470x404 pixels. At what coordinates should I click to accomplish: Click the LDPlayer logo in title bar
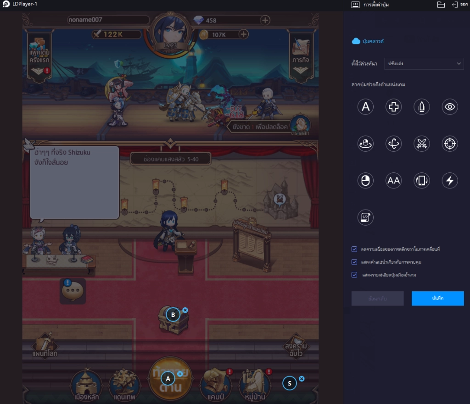[6, 4]
